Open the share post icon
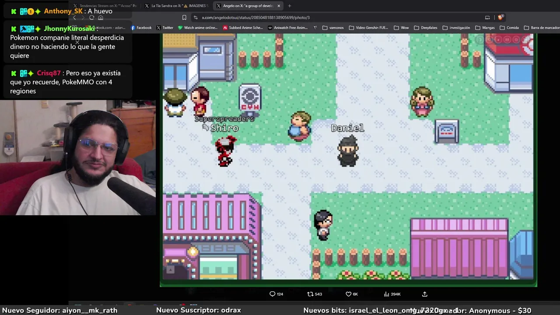Viewport: 560px width, 315px height. [x=424, y=294]
